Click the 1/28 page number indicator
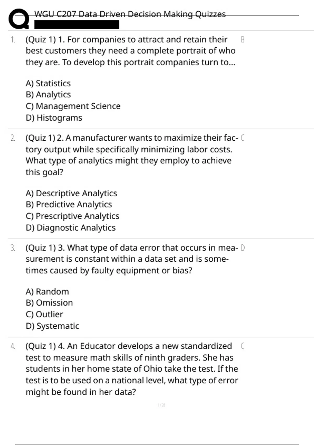This screenshot has height=445, width=314. click(161, 405)
